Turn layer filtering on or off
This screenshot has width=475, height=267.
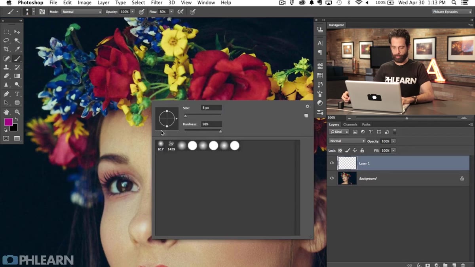click(395, 132)
